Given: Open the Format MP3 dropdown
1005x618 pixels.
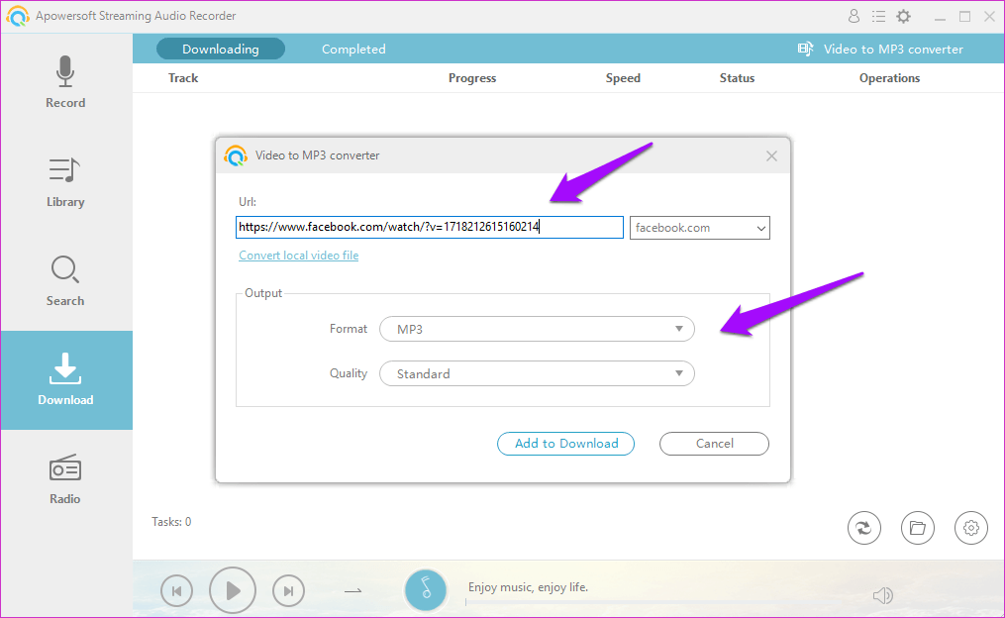Looking at the screenshot, I should pos(537,329).
